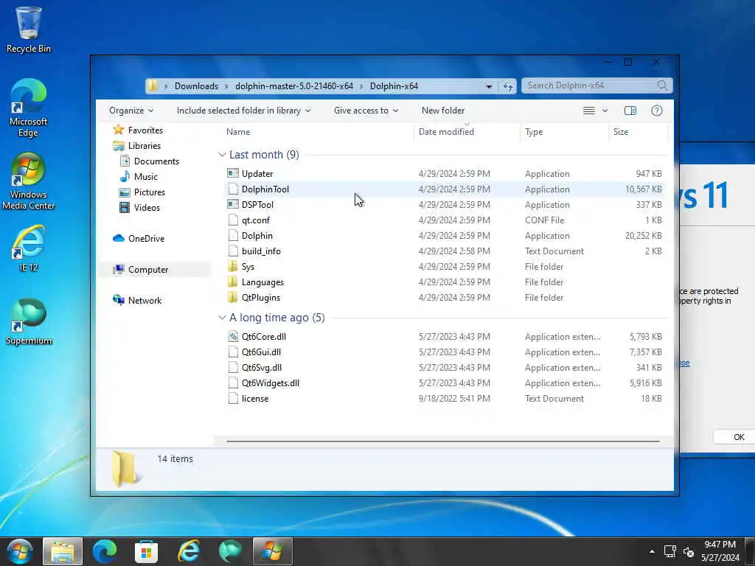Select the Qt6Core.dll file
Screen dimensions: 755x566
(445, 336)
